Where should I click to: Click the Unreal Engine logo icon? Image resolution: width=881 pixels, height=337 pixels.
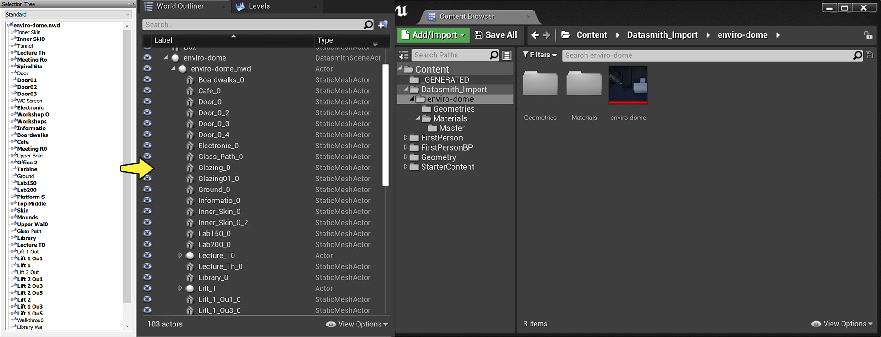[401, 11]
